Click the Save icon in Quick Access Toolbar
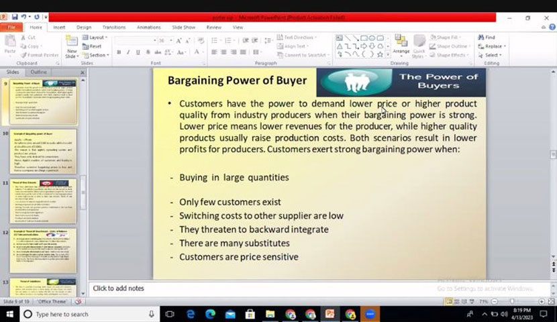 [x=14, y=17]
